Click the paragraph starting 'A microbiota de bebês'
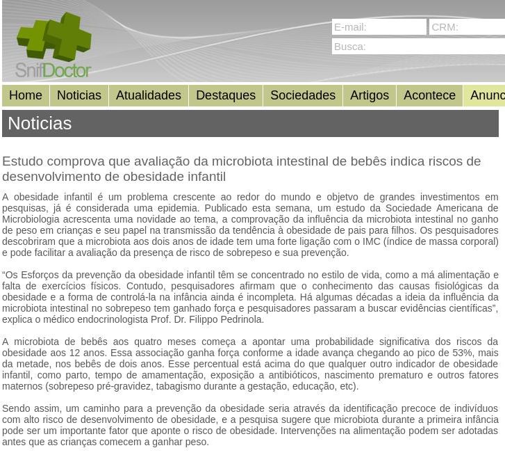The width and height of the screenshot is (505, 464). point(250,364)
